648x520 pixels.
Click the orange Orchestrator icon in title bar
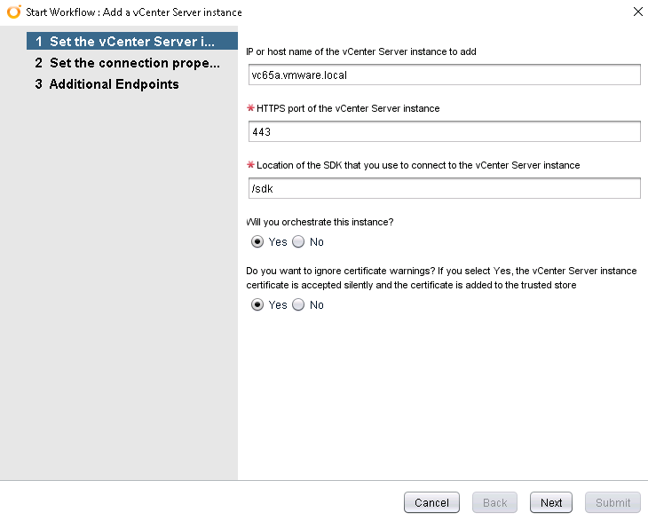tap(13, 12)
